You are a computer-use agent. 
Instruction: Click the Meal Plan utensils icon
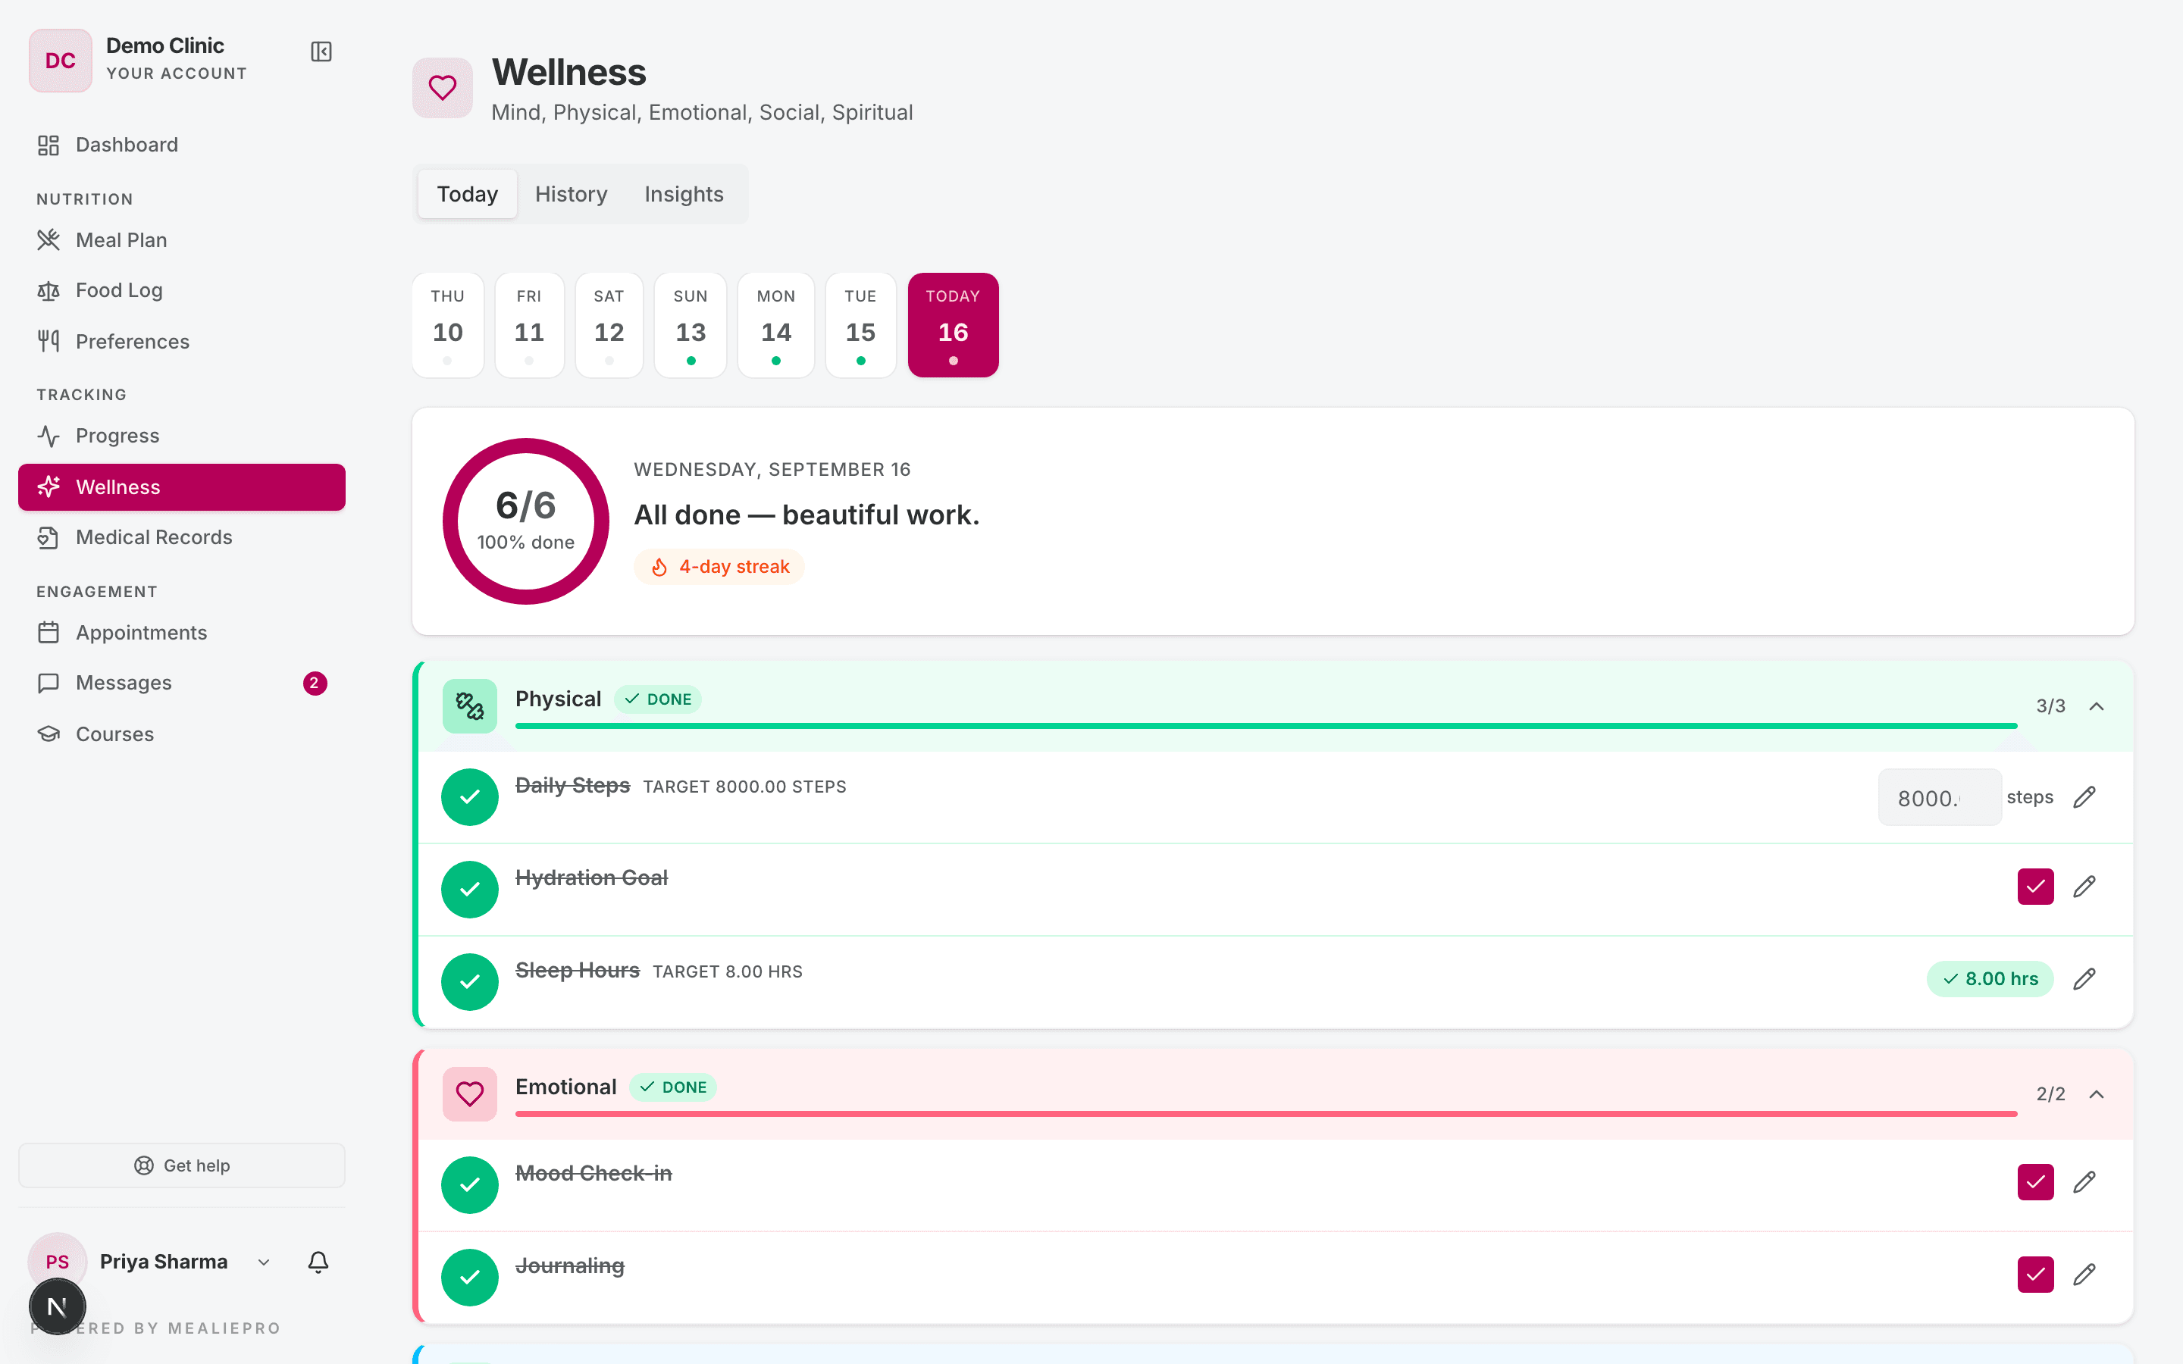point(49,240)
